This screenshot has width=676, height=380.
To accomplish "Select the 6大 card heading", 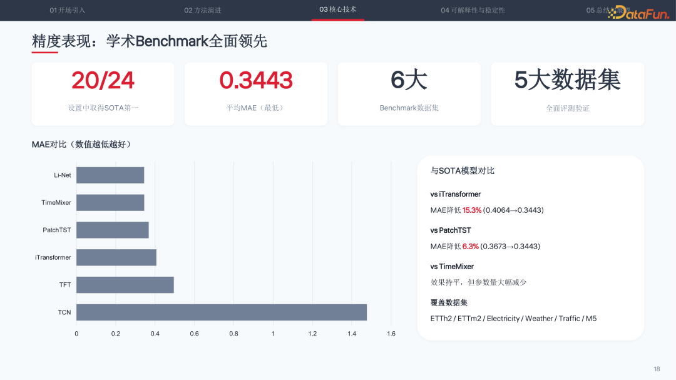I will pyautogui.click(x=409, y=80).
